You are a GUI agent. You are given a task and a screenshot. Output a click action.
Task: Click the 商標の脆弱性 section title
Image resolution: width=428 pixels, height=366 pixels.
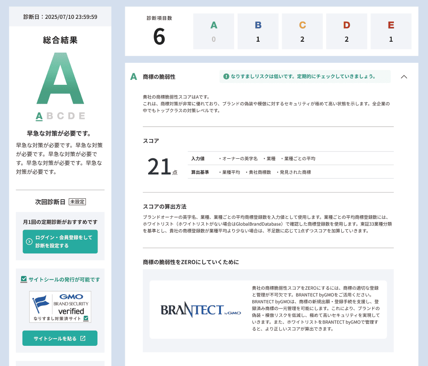tap(159, 77)
